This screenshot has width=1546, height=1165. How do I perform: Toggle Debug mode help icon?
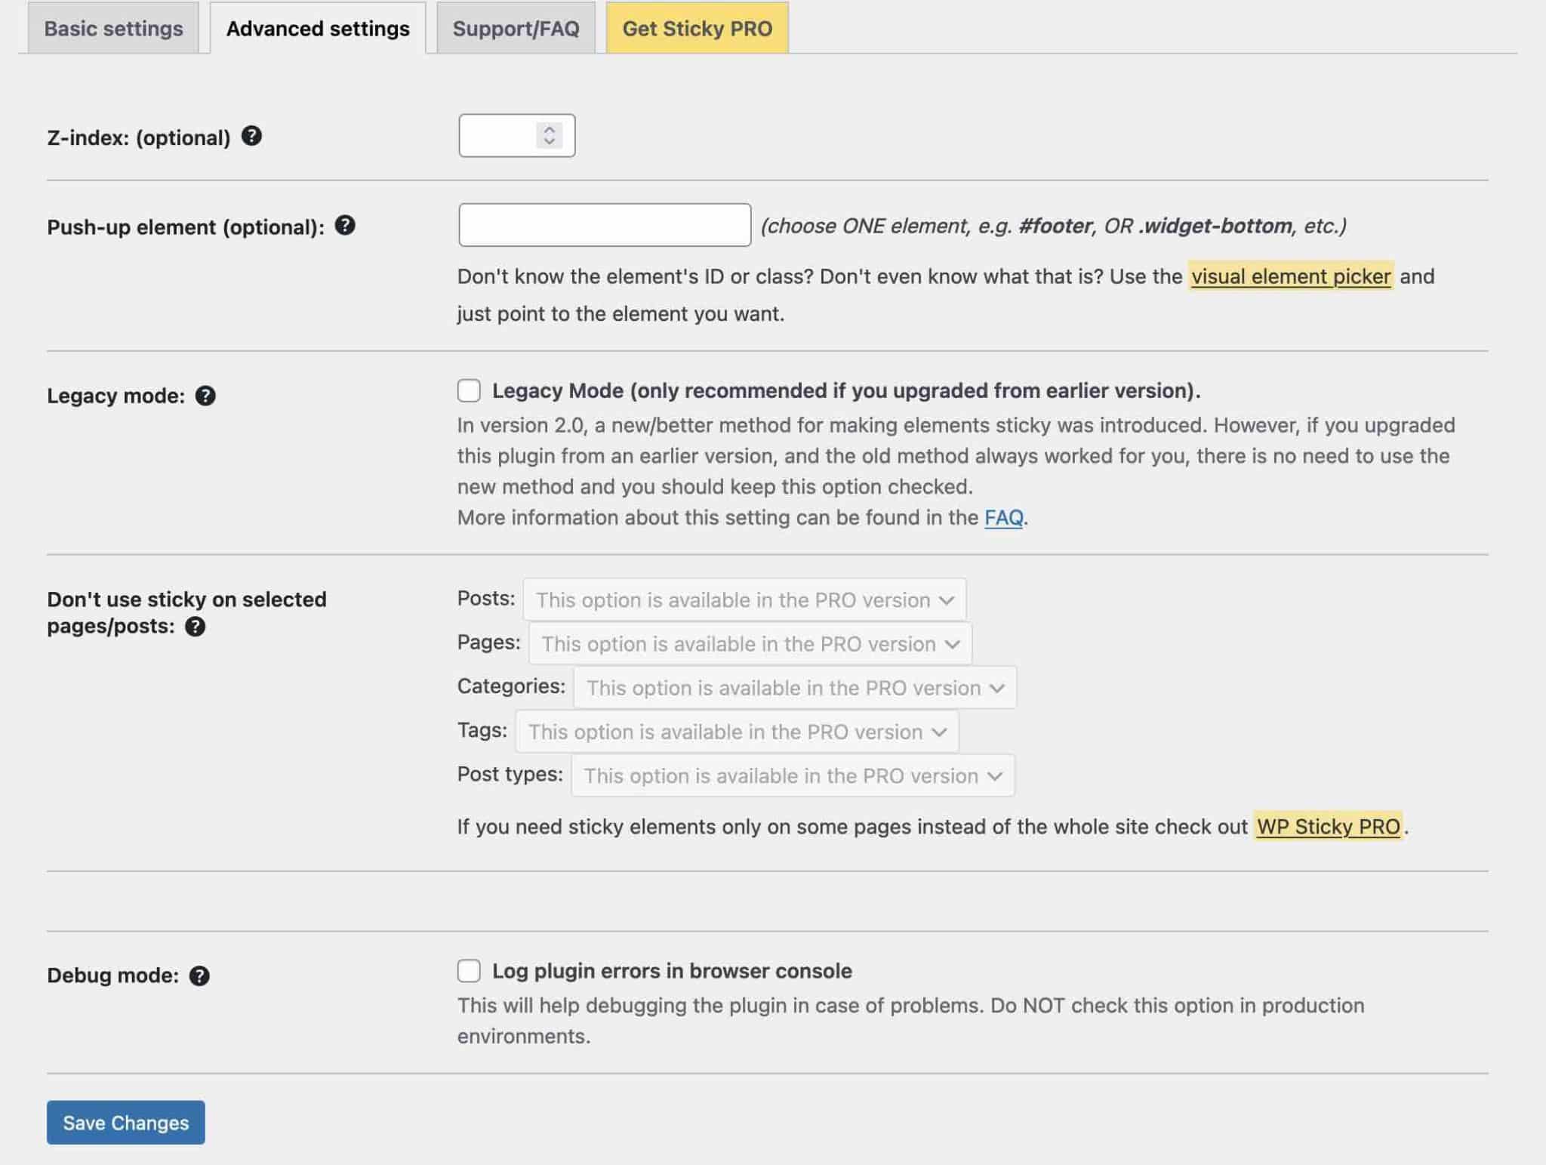tap(199, 975)
